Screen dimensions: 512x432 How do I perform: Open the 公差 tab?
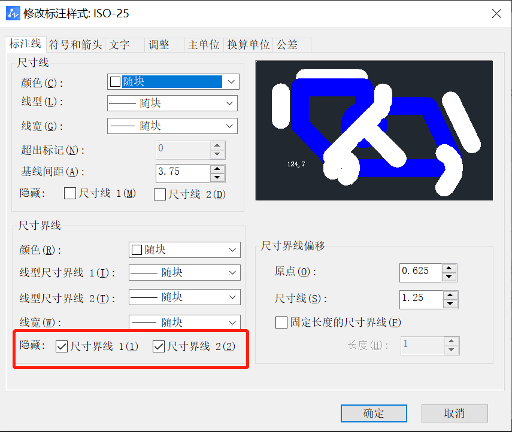pyautogui.click(x=292, y=45)
